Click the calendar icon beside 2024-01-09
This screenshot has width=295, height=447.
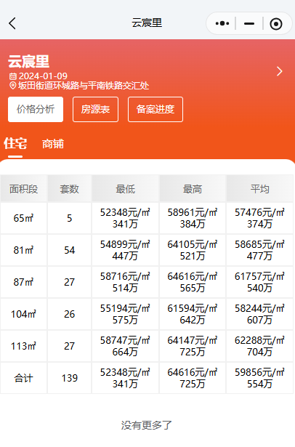(13, 76)
